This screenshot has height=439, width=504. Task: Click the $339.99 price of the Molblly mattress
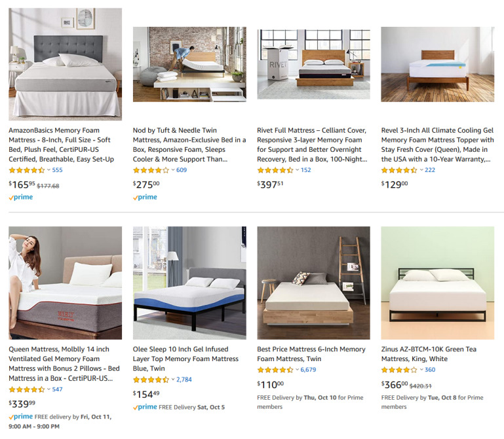coord(22,403)
